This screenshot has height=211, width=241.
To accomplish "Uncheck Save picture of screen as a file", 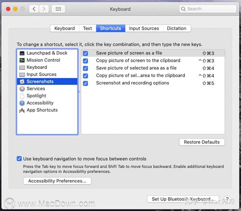I will coord(86,53).
